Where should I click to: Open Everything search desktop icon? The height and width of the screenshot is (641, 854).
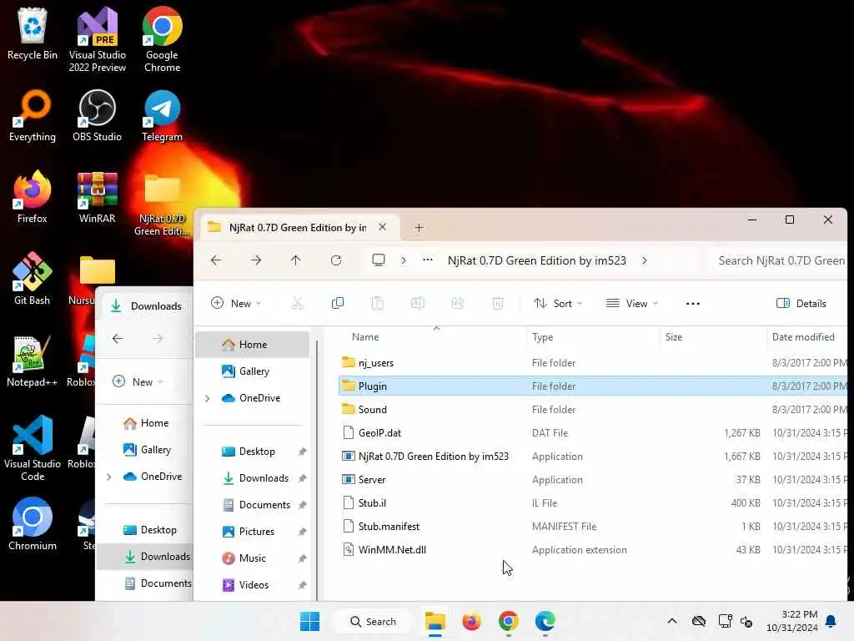pyautogui.click(x=33, y=115)
